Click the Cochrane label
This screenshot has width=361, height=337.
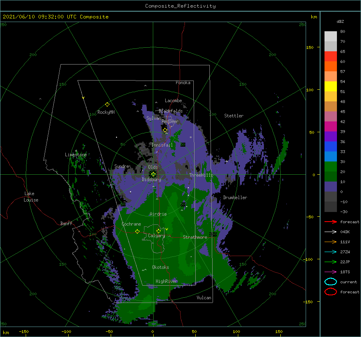131,224
